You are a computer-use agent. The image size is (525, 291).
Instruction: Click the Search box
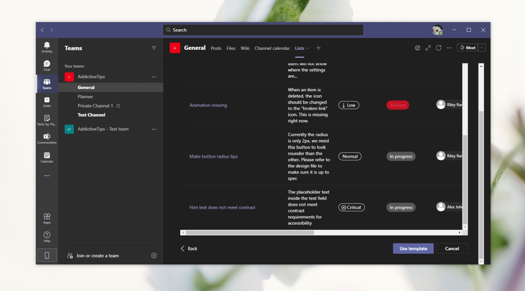pyautogui.click(x=263, y=30)
